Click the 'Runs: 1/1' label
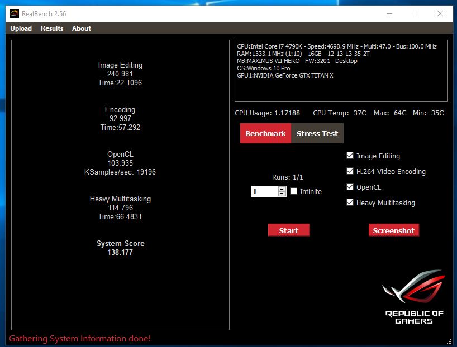 click(x=287, y=177)
